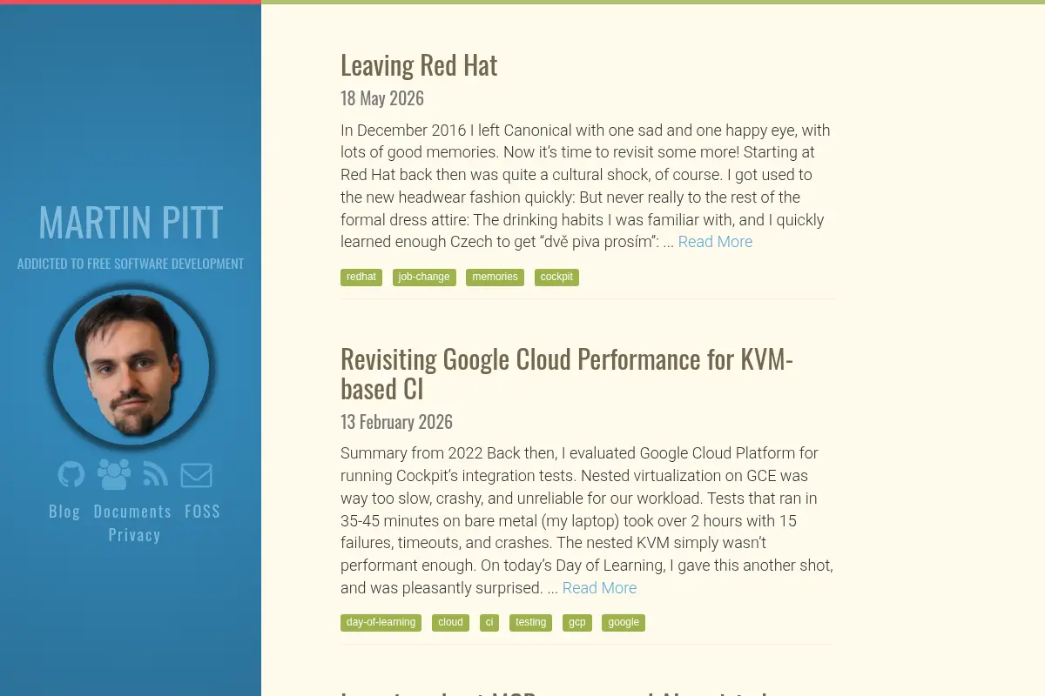Click the group of people icon

tap(114, 474)
